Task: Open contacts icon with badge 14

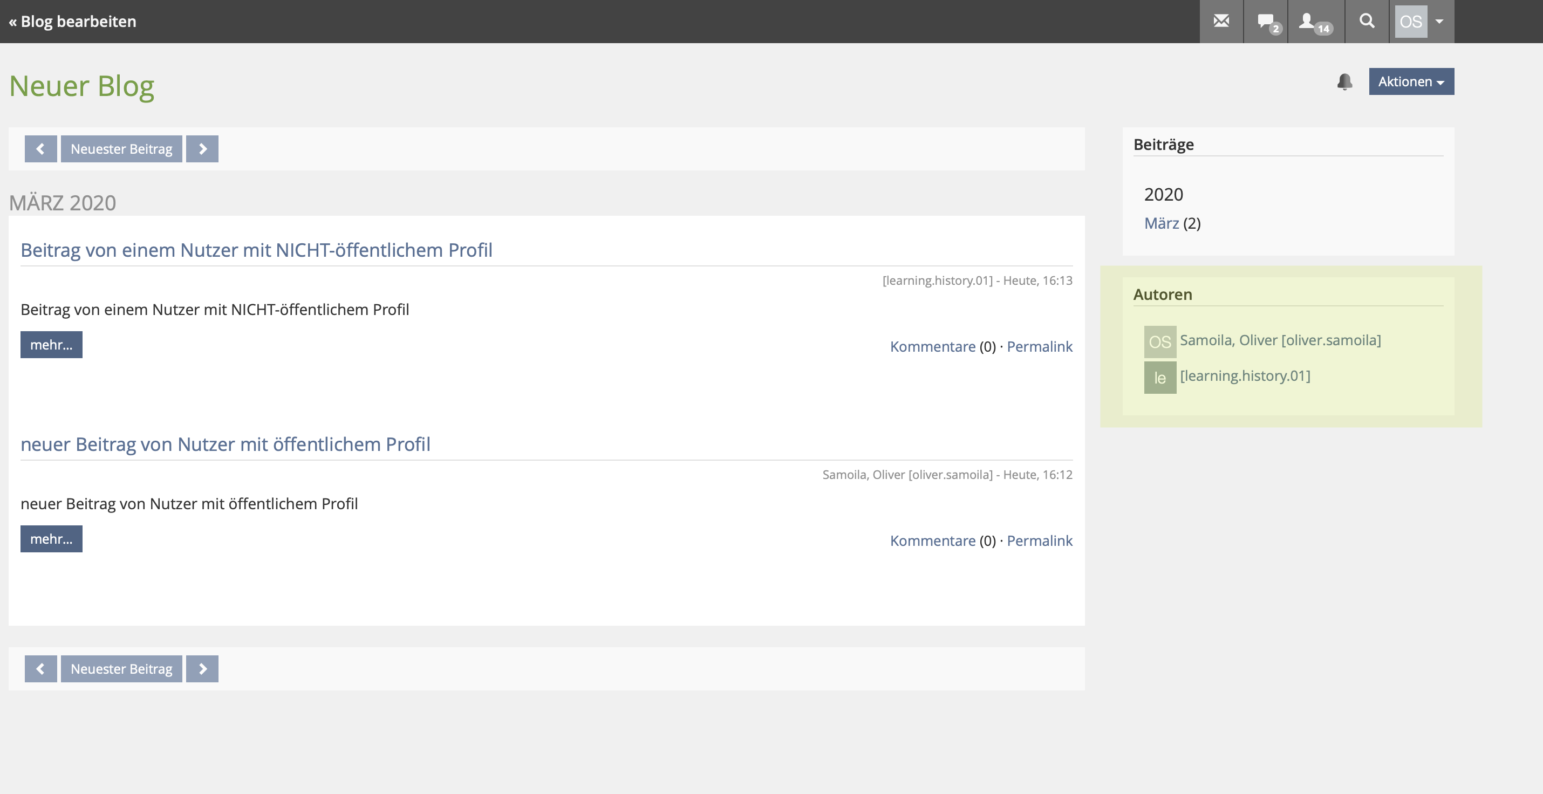Action: (1315, 22)
